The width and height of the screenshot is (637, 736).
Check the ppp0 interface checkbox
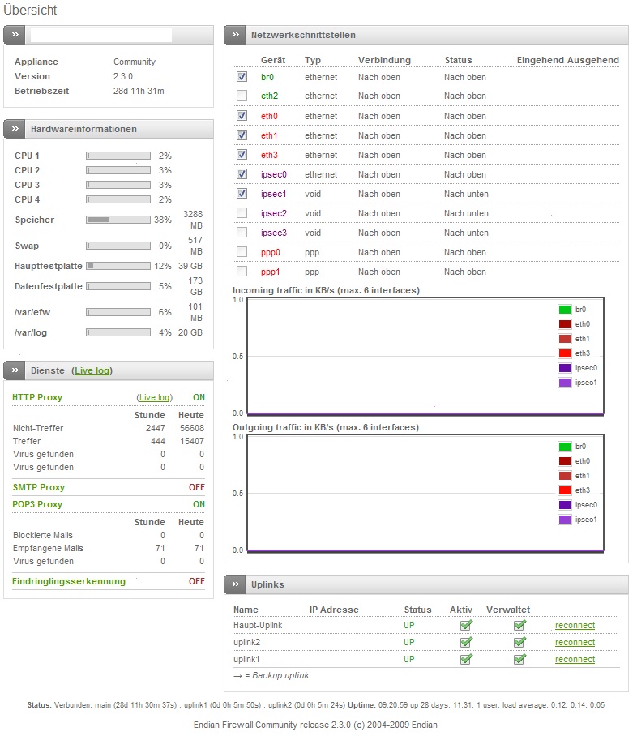[x=242, y=252]
